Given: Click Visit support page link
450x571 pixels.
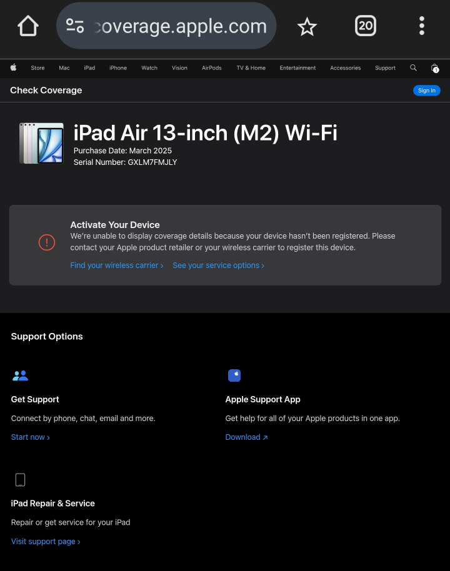Looking at the screenshot, I should coord(46,541).
